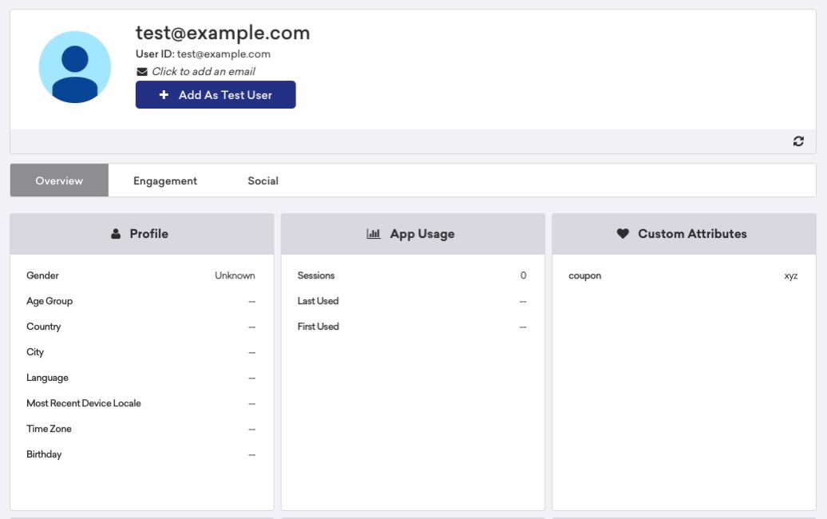Open the Social tab
Screen dimensions: 827x519
coord(263,180)
